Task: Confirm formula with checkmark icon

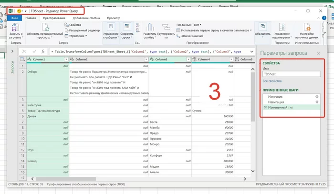Action: [34, 51]
